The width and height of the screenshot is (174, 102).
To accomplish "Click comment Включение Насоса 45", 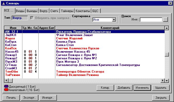I will [73, 52].
